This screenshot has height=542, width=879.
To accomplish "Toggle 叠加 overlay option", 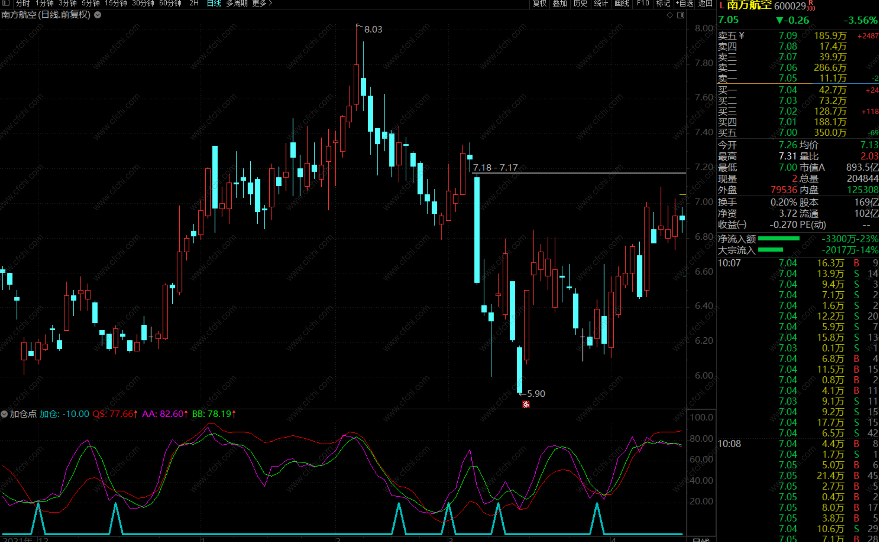I will pyautogui.click(x=560, y=3).
